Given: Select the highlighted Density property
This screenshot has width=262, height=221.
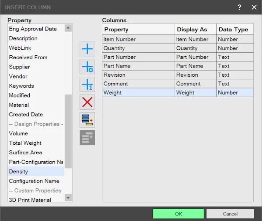Looking at the screenshot, I should [36, 171].
